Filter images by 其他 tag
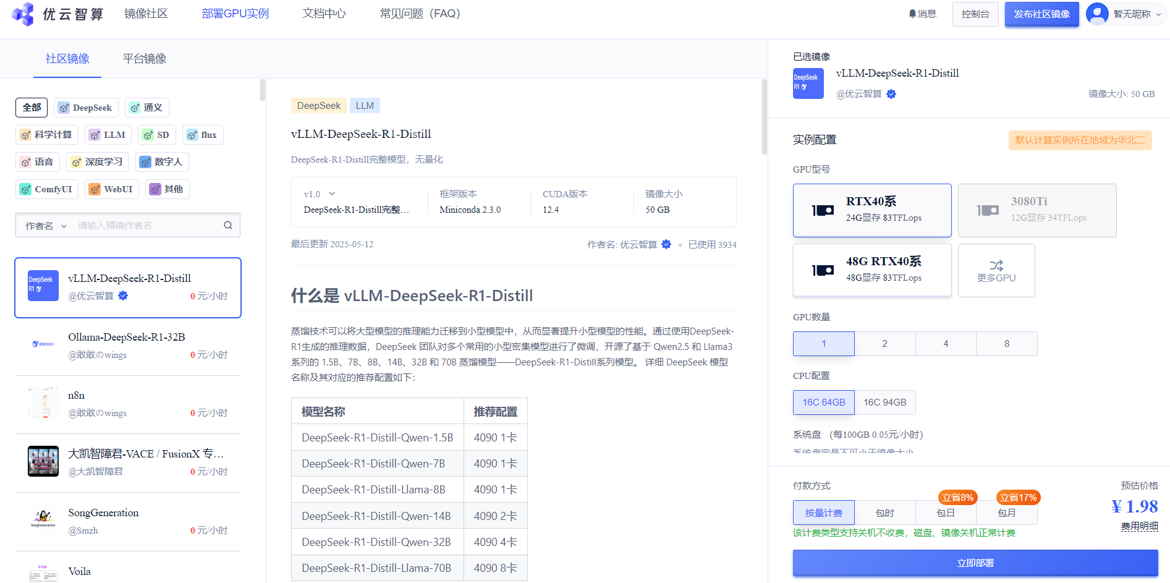Screen dimensions: 1170x583 point(167,189)
